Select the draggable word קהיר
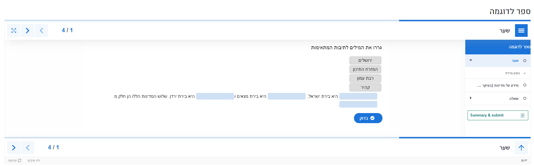The image size is (534, 166). (x=365, y=87)
